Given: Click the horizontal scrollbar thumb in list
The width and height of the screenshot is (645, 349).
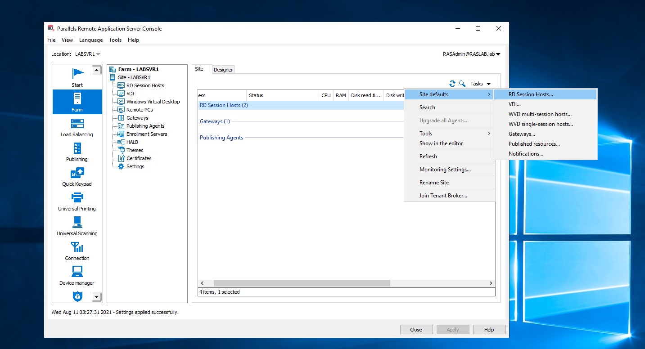Looking at the screenshot, I should 302,283.
